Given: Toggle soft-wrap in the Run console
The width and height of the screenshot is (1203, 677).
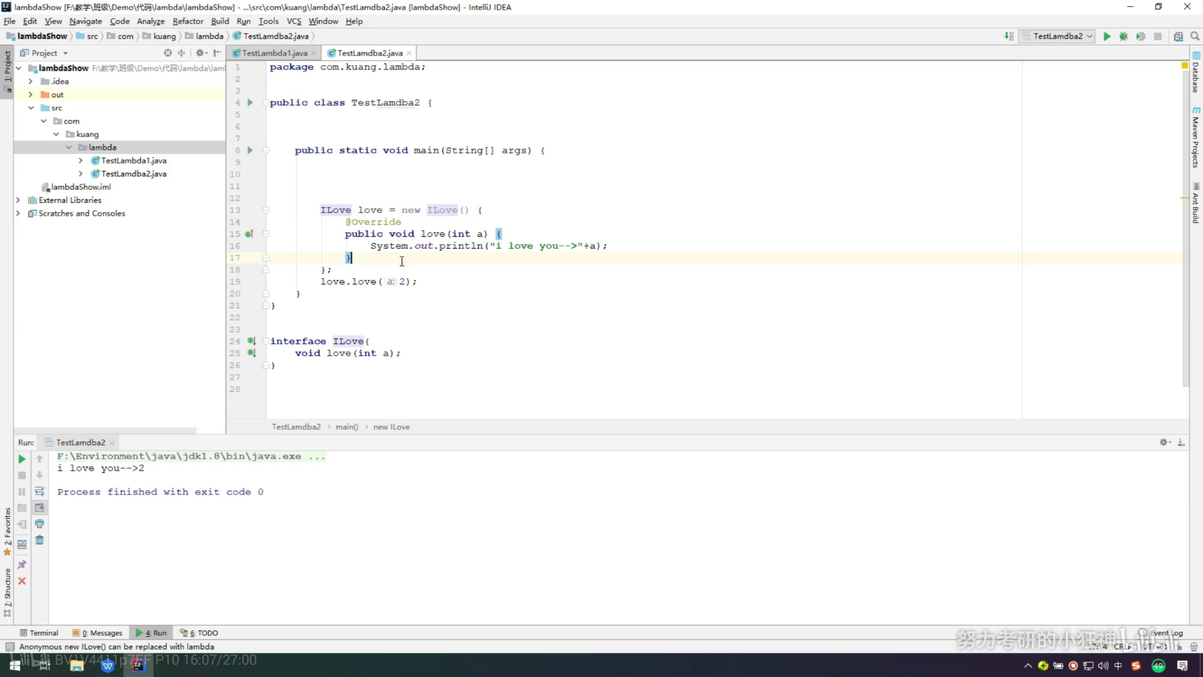Looking at the screenshot, I should [39, 491].
